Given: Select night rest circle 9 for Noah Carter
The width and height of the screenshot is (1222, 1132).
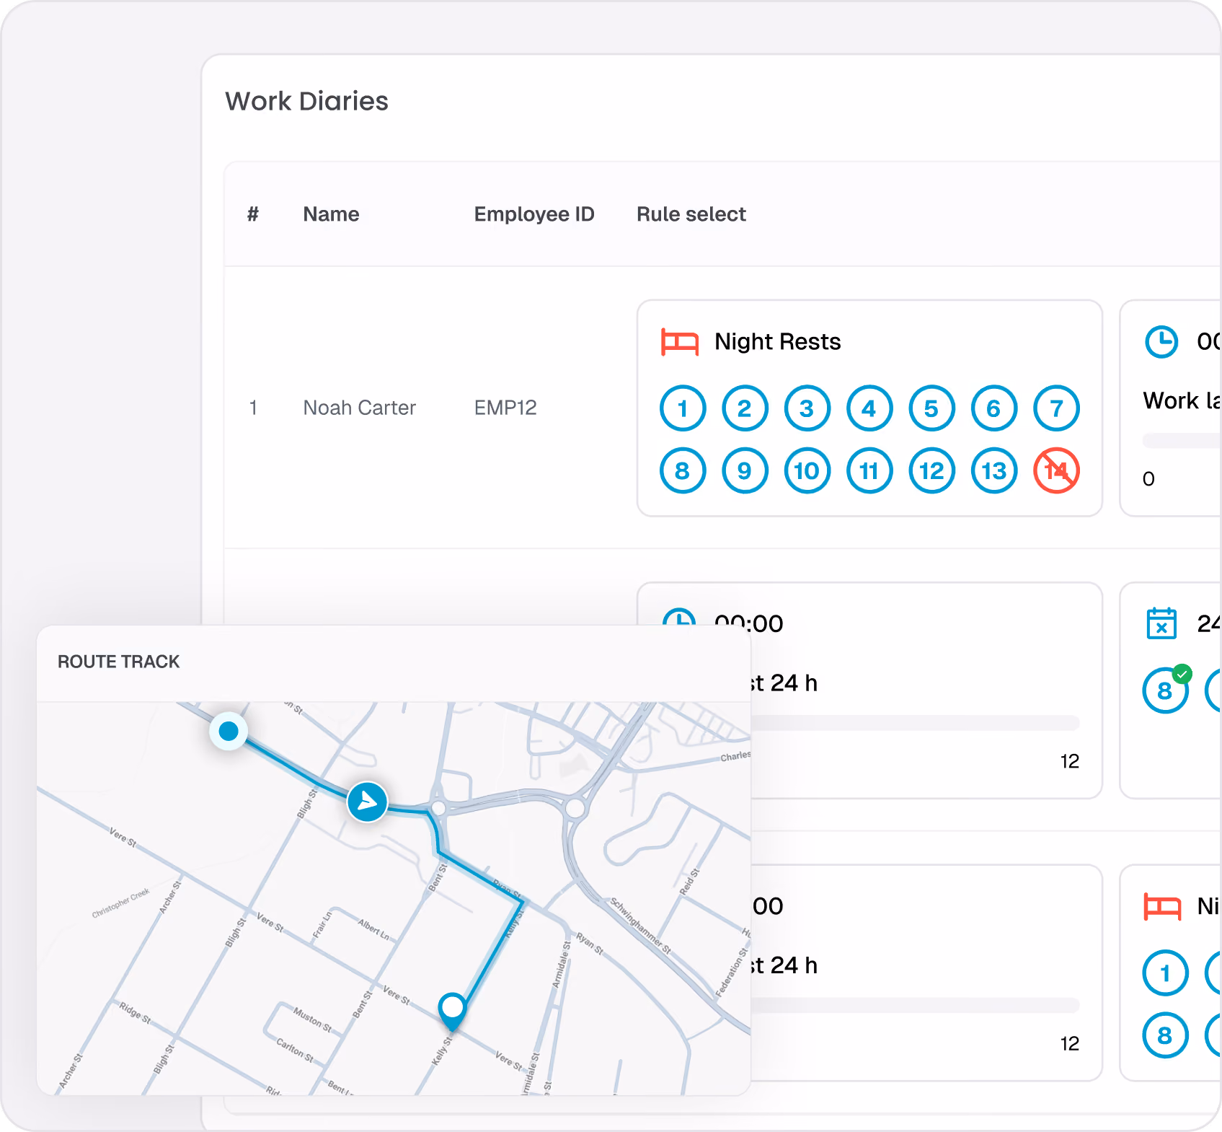Looking at the screenshot, I should [745, 470].
